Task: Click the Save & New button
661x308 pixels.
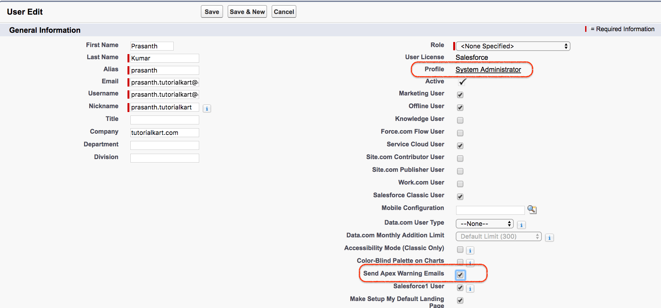Action: click(247, 11)
